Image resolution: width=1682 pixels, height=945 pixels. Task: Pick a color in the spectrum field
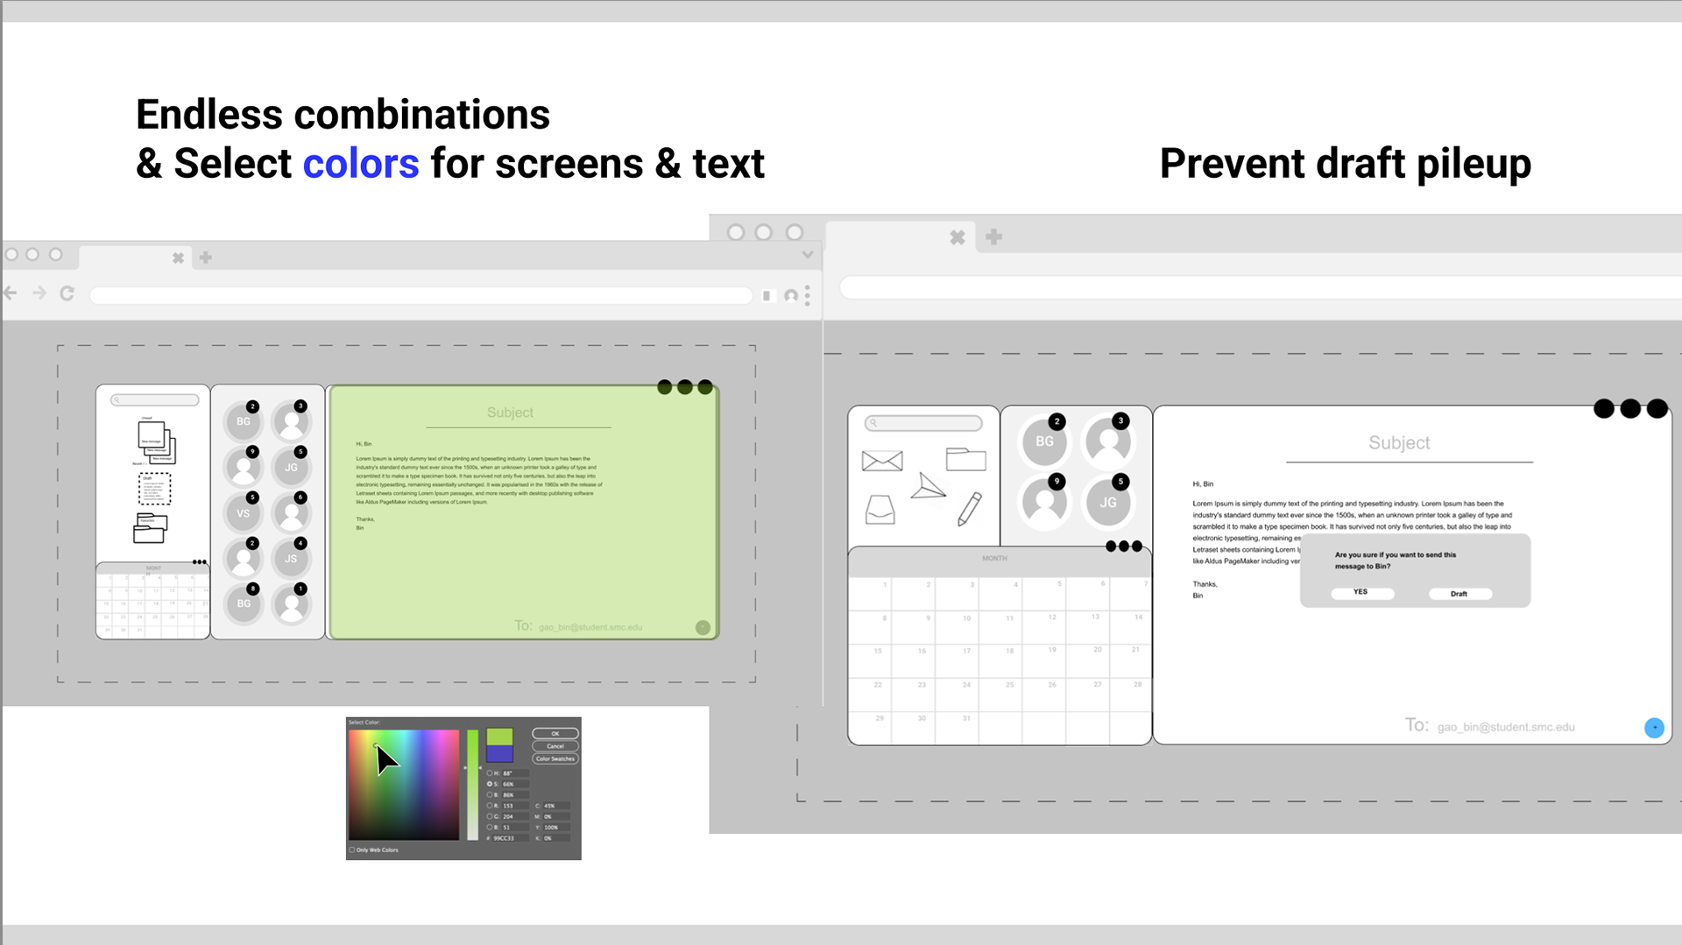[404, 785]
